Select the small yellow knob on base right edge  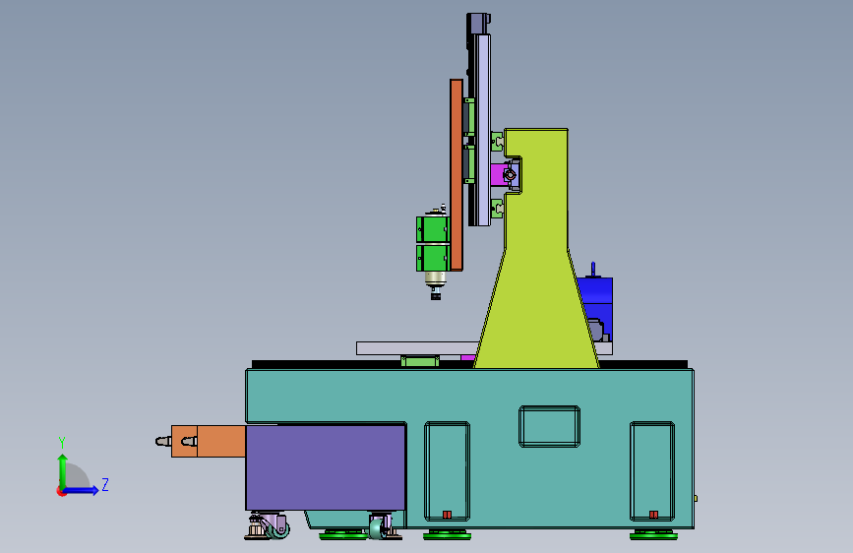click(x=696, y=499)
